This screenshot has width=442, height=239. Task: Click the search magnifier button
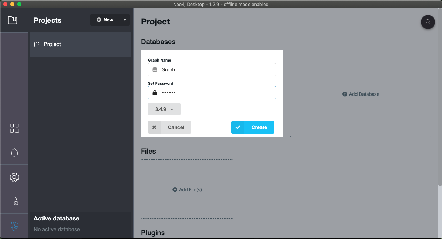[428, 22]
